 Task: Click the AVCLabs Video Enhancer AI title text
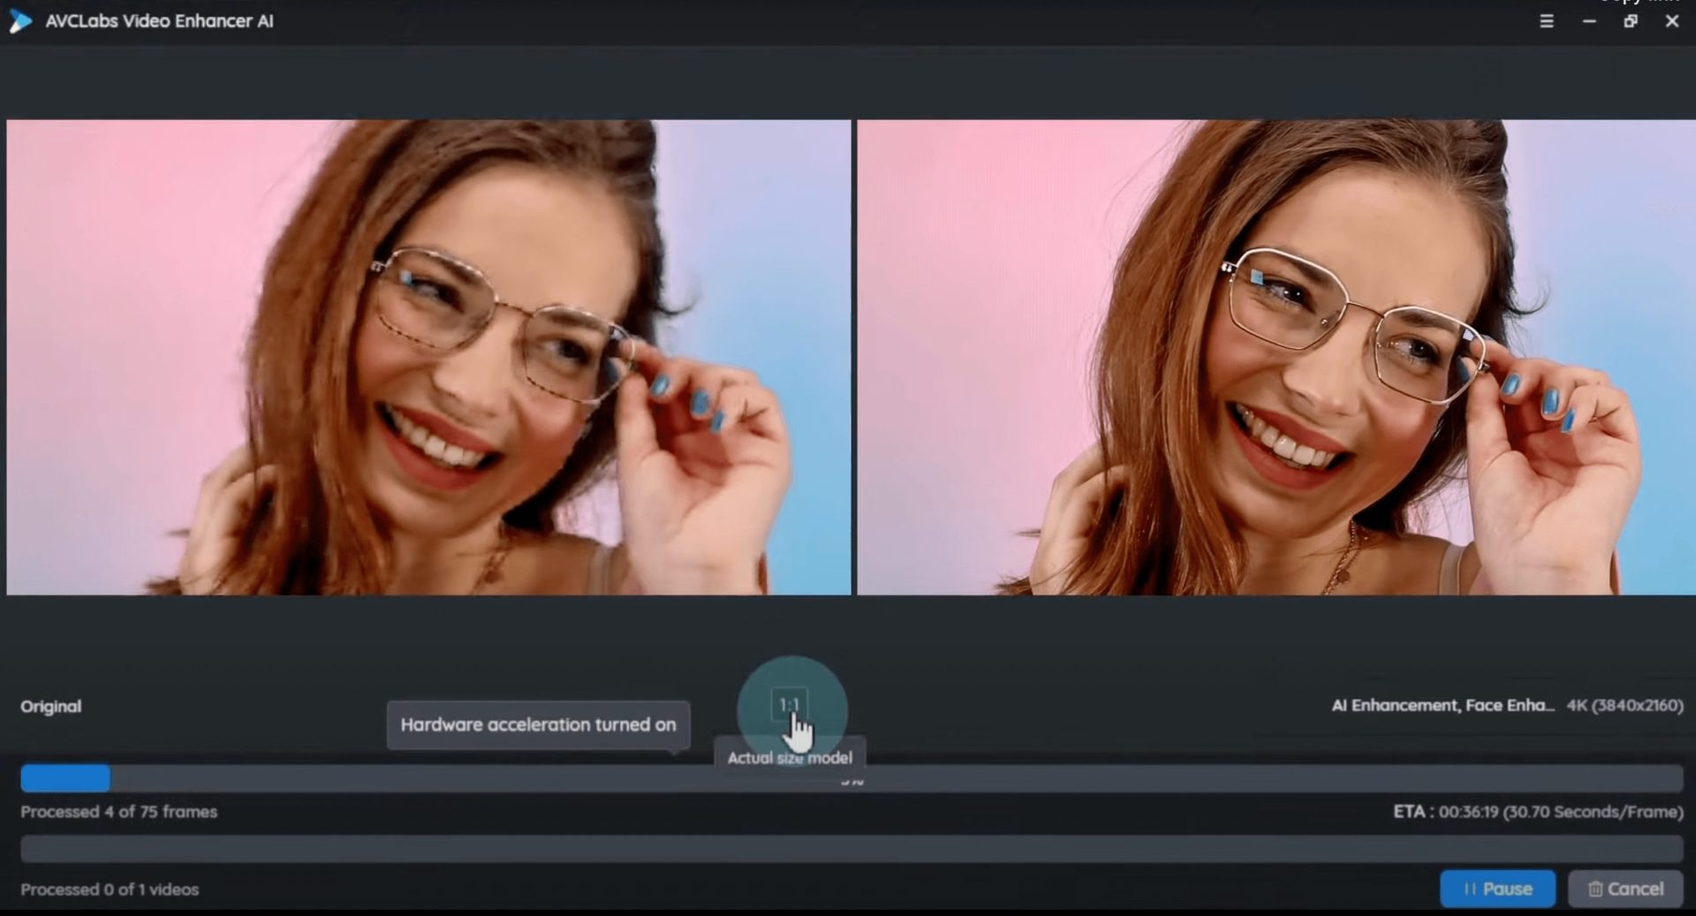tap(161, 21)
